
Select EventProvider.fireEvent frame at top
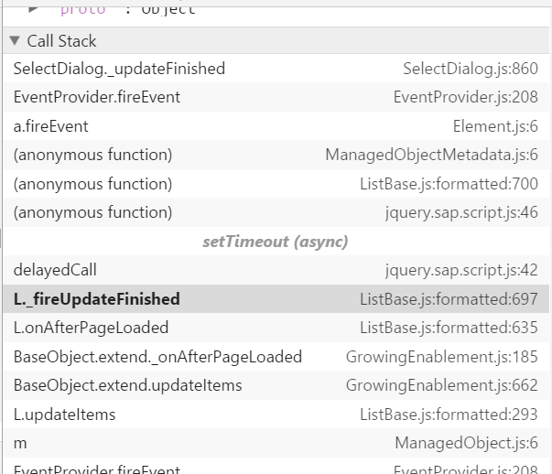pyautogui.click(x=276, y=98)
